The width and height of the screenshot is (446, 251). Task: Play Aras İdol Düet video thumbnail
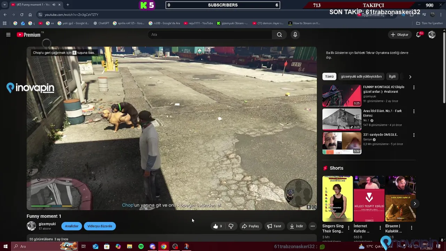click(x=342, y=119)
